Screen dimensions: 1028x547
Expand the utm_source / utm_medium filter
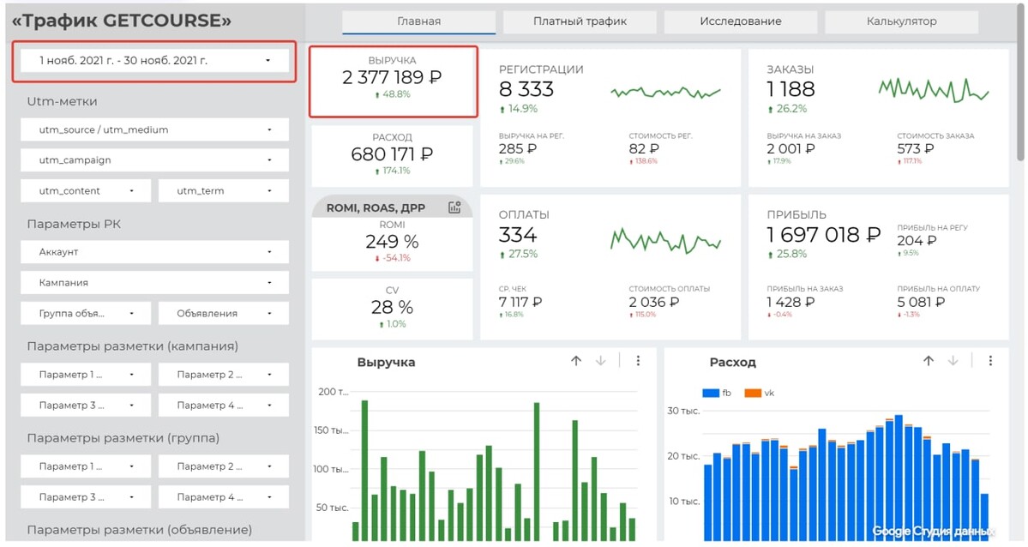coord(154,129)
